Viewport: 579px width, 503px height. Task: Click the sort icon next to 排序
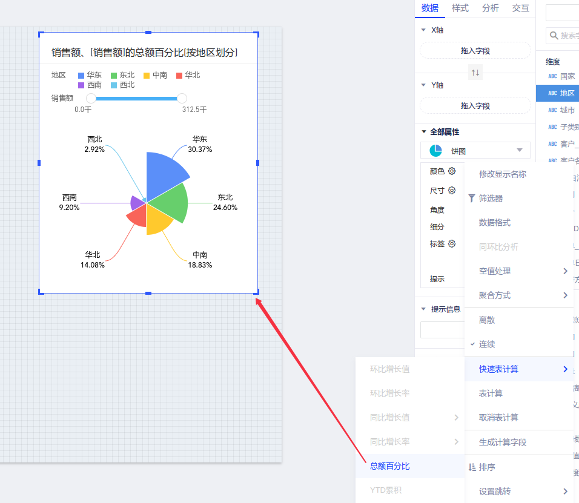point(472,467)
